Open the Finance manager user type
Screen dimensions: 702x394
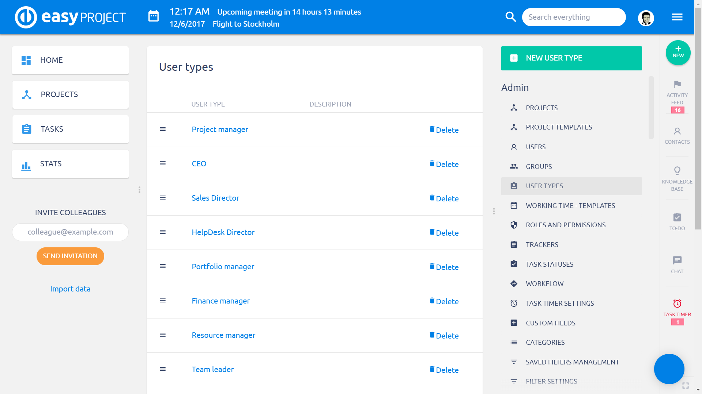(221, 301)
